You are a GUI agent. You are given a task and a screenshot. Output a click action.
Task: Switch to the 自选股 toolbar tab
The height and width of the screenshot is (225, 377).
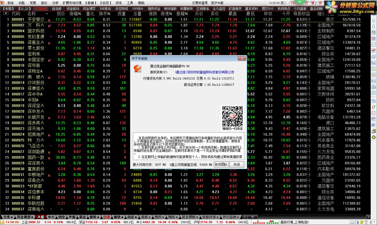click(x=57, y=9)
